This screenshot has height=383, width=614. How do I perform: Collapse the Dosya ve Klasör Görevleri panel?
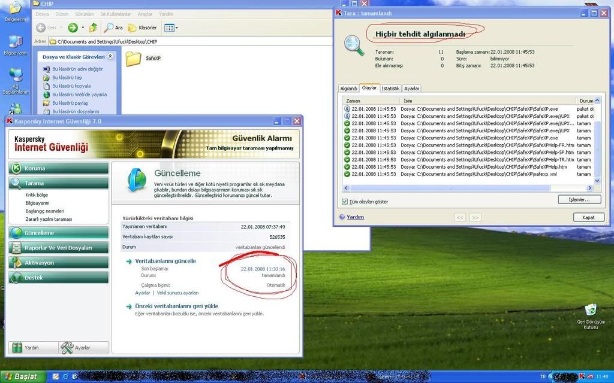pyautogui.click(x=110, y=56)
